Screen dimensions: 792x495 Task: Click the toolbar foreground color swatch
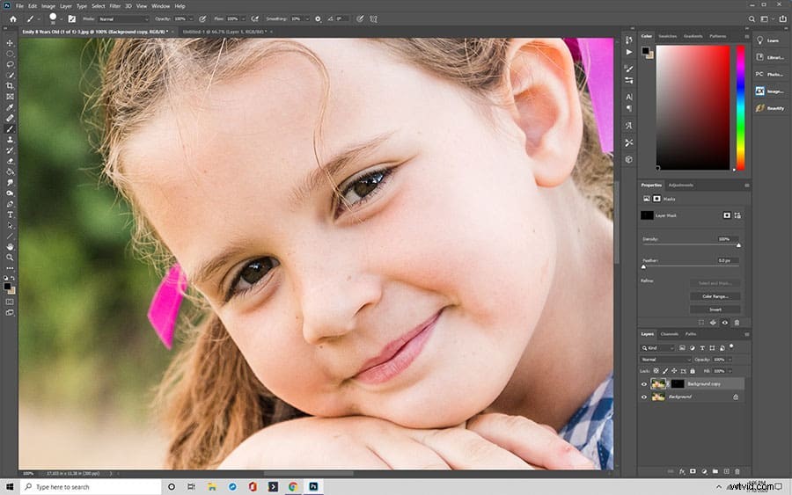pos(7,287)
